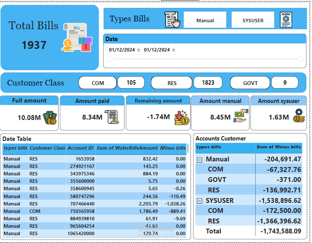312x243 pixels.
Task: Click the -172,500.00 COM value
Action: point(282,211)
